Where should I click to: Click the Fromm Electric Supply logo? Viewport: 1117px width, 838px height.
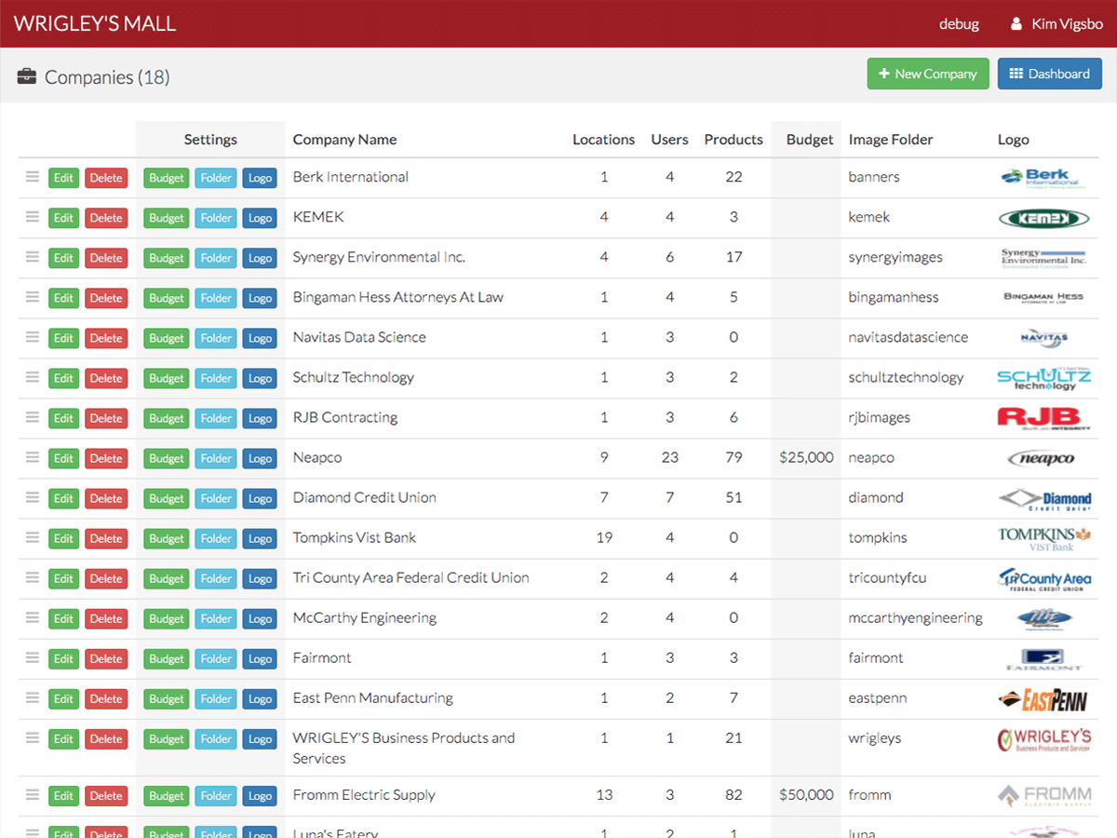pos(1044,795)
